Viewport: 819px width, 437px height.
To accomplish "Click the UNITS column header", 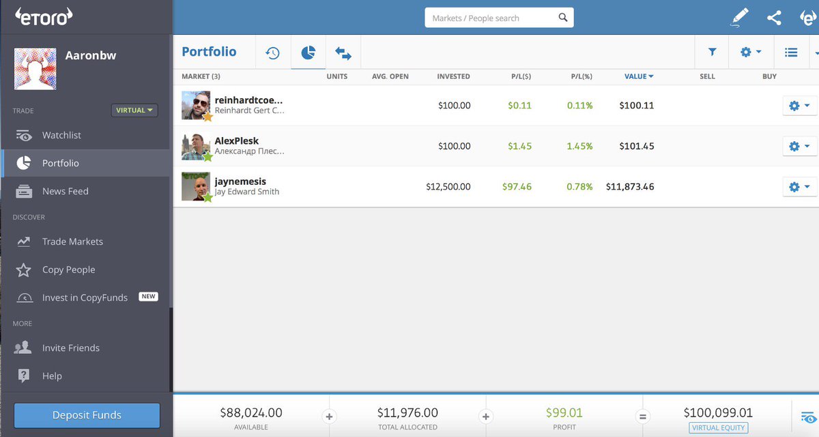I will pyautogui.click(x=337, y=76).
